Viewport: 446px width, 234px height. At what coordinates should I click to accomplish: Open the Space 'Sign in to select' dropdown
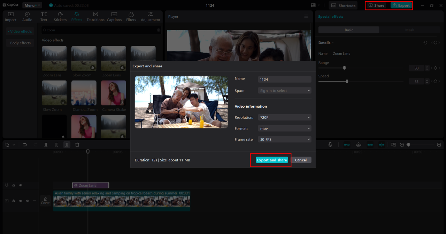pyautogui.click(x=284, y=91)
